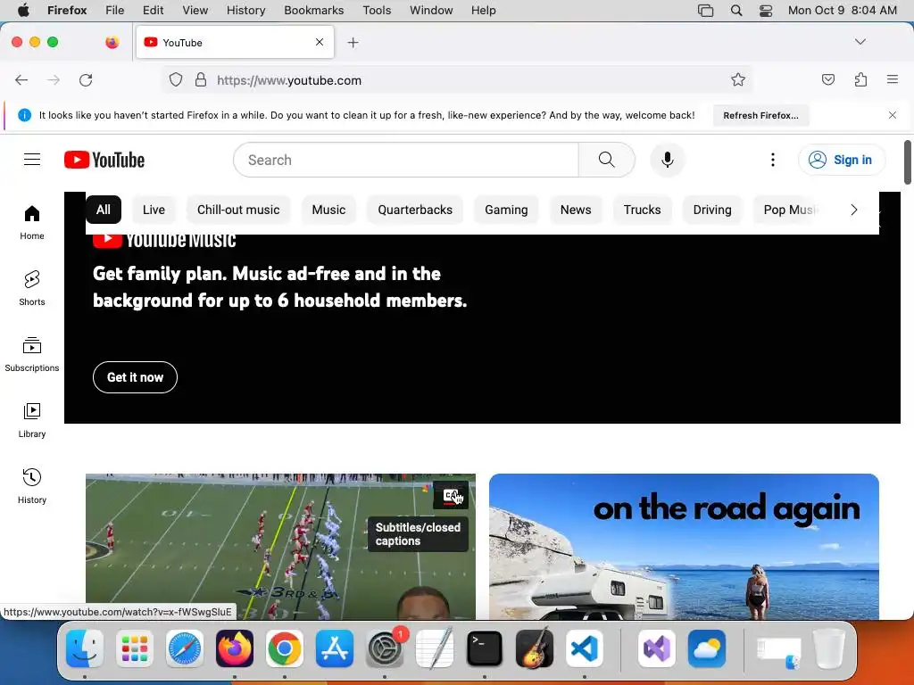
Task: Close the YouTube tab
Action: 320,42
